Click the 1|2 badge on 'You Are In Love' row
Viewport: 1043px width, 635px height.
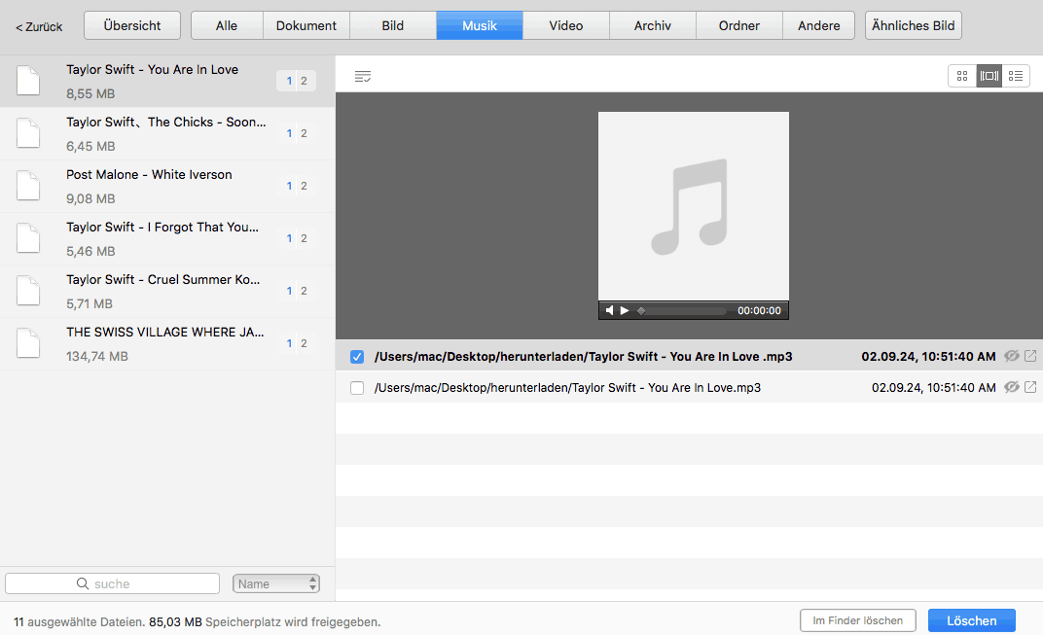(296, 81)
